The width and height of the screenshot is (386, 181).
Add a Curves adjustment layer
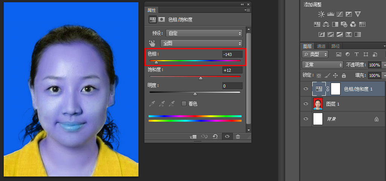(339, 14)
